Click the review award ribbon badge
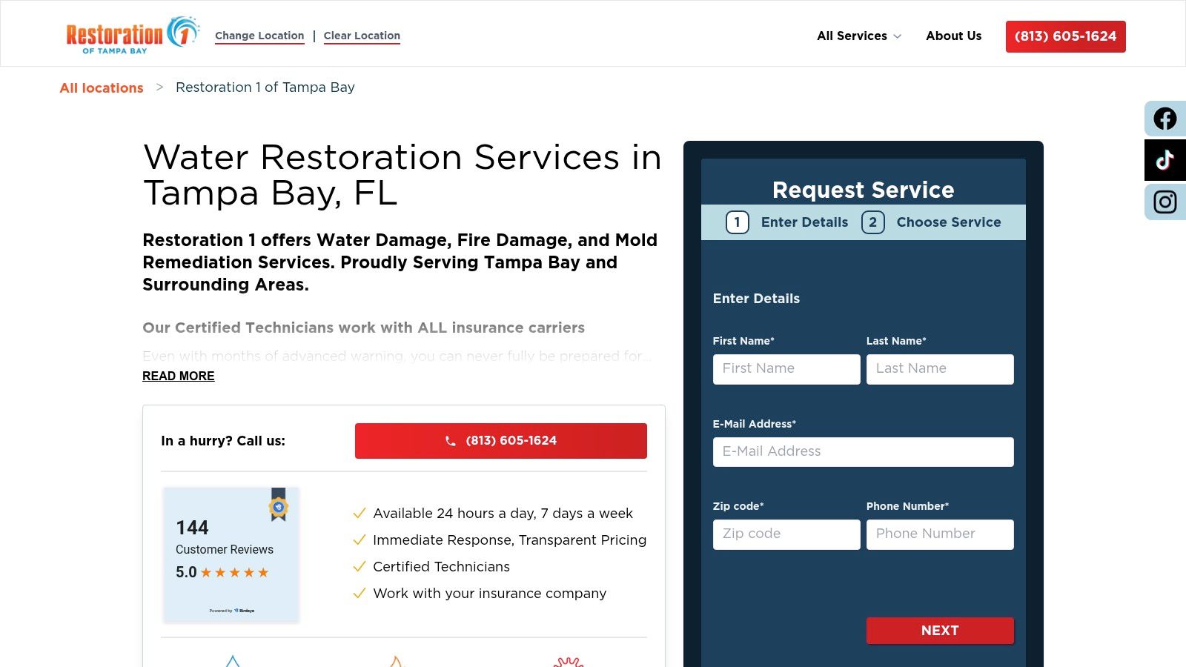 279,505
